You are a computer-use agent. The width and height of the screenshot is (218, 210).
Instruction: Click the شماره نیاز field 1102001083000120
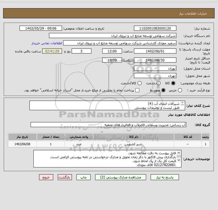155,28
